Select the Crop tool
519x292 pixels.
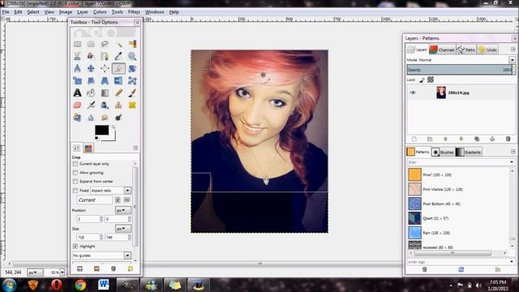118,68
